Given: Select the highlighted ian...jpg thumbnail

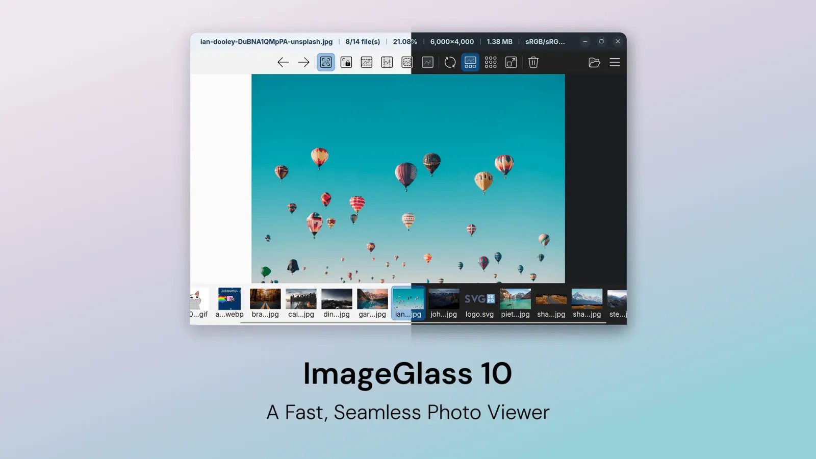Looking at the screenshot, I should [x=408, y=303].
